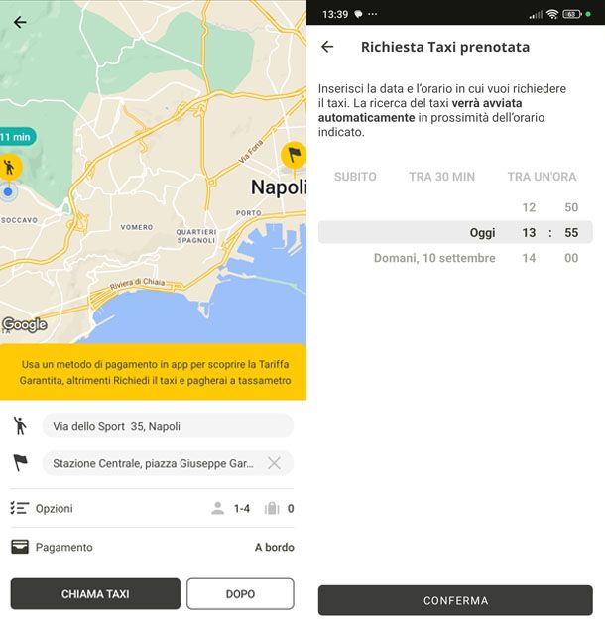The image size is (605, 624).
Task: Tap the yellow Tariffa Garantita payment banner
Action: pyautogui.click(x=153, y=372)
